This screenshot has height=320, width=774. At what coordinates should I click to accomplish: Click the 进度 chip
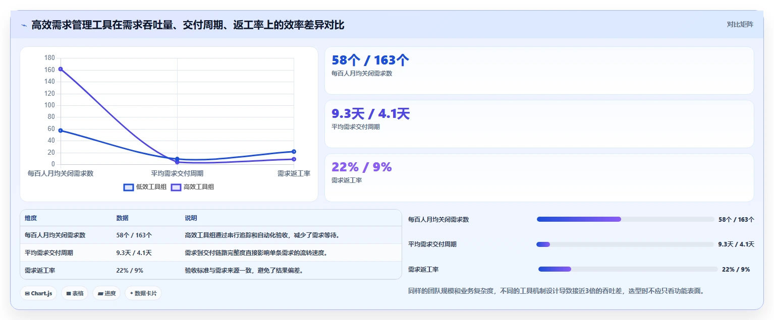point(106,293)
